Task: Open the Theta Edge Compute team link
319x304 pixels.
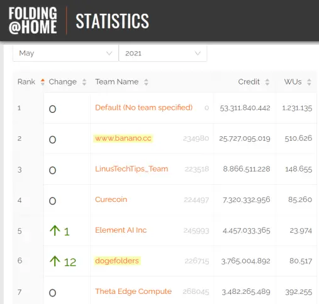Action: pyautogui.click(x=133, y=291)
